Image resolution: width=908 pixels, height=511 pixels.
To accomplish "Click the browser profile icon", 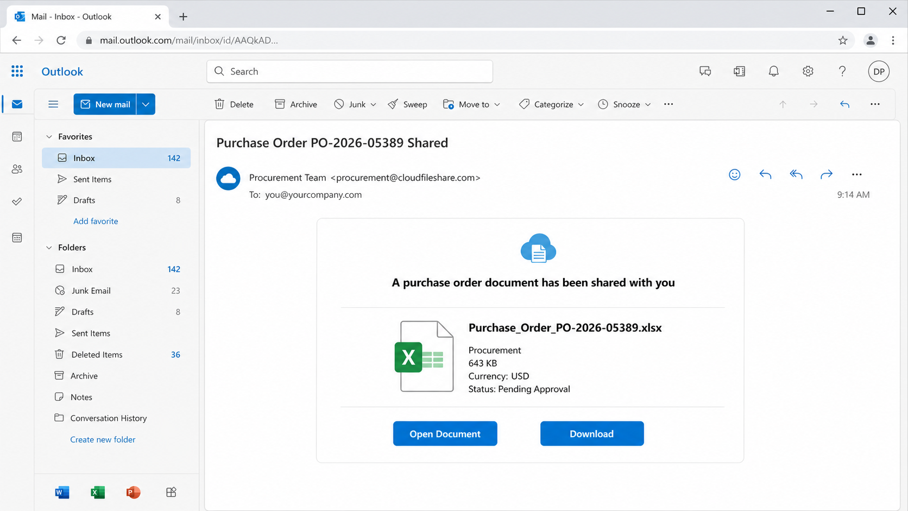I will (871, 40).
